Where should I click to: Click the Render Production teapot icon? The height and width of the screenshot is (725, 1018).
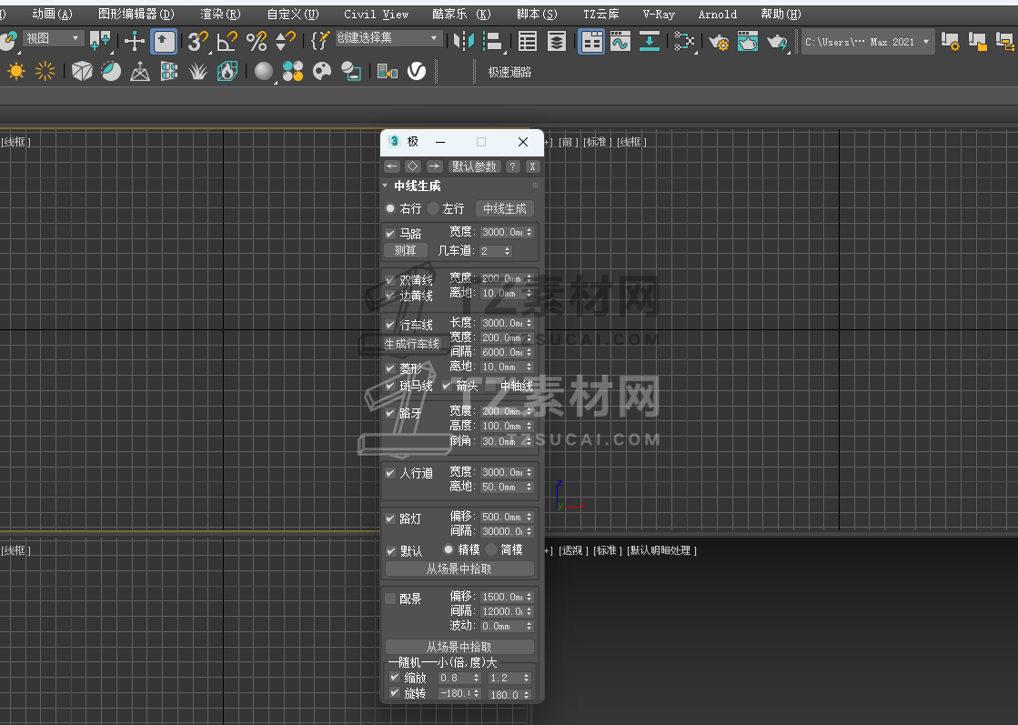click(777, 42)
